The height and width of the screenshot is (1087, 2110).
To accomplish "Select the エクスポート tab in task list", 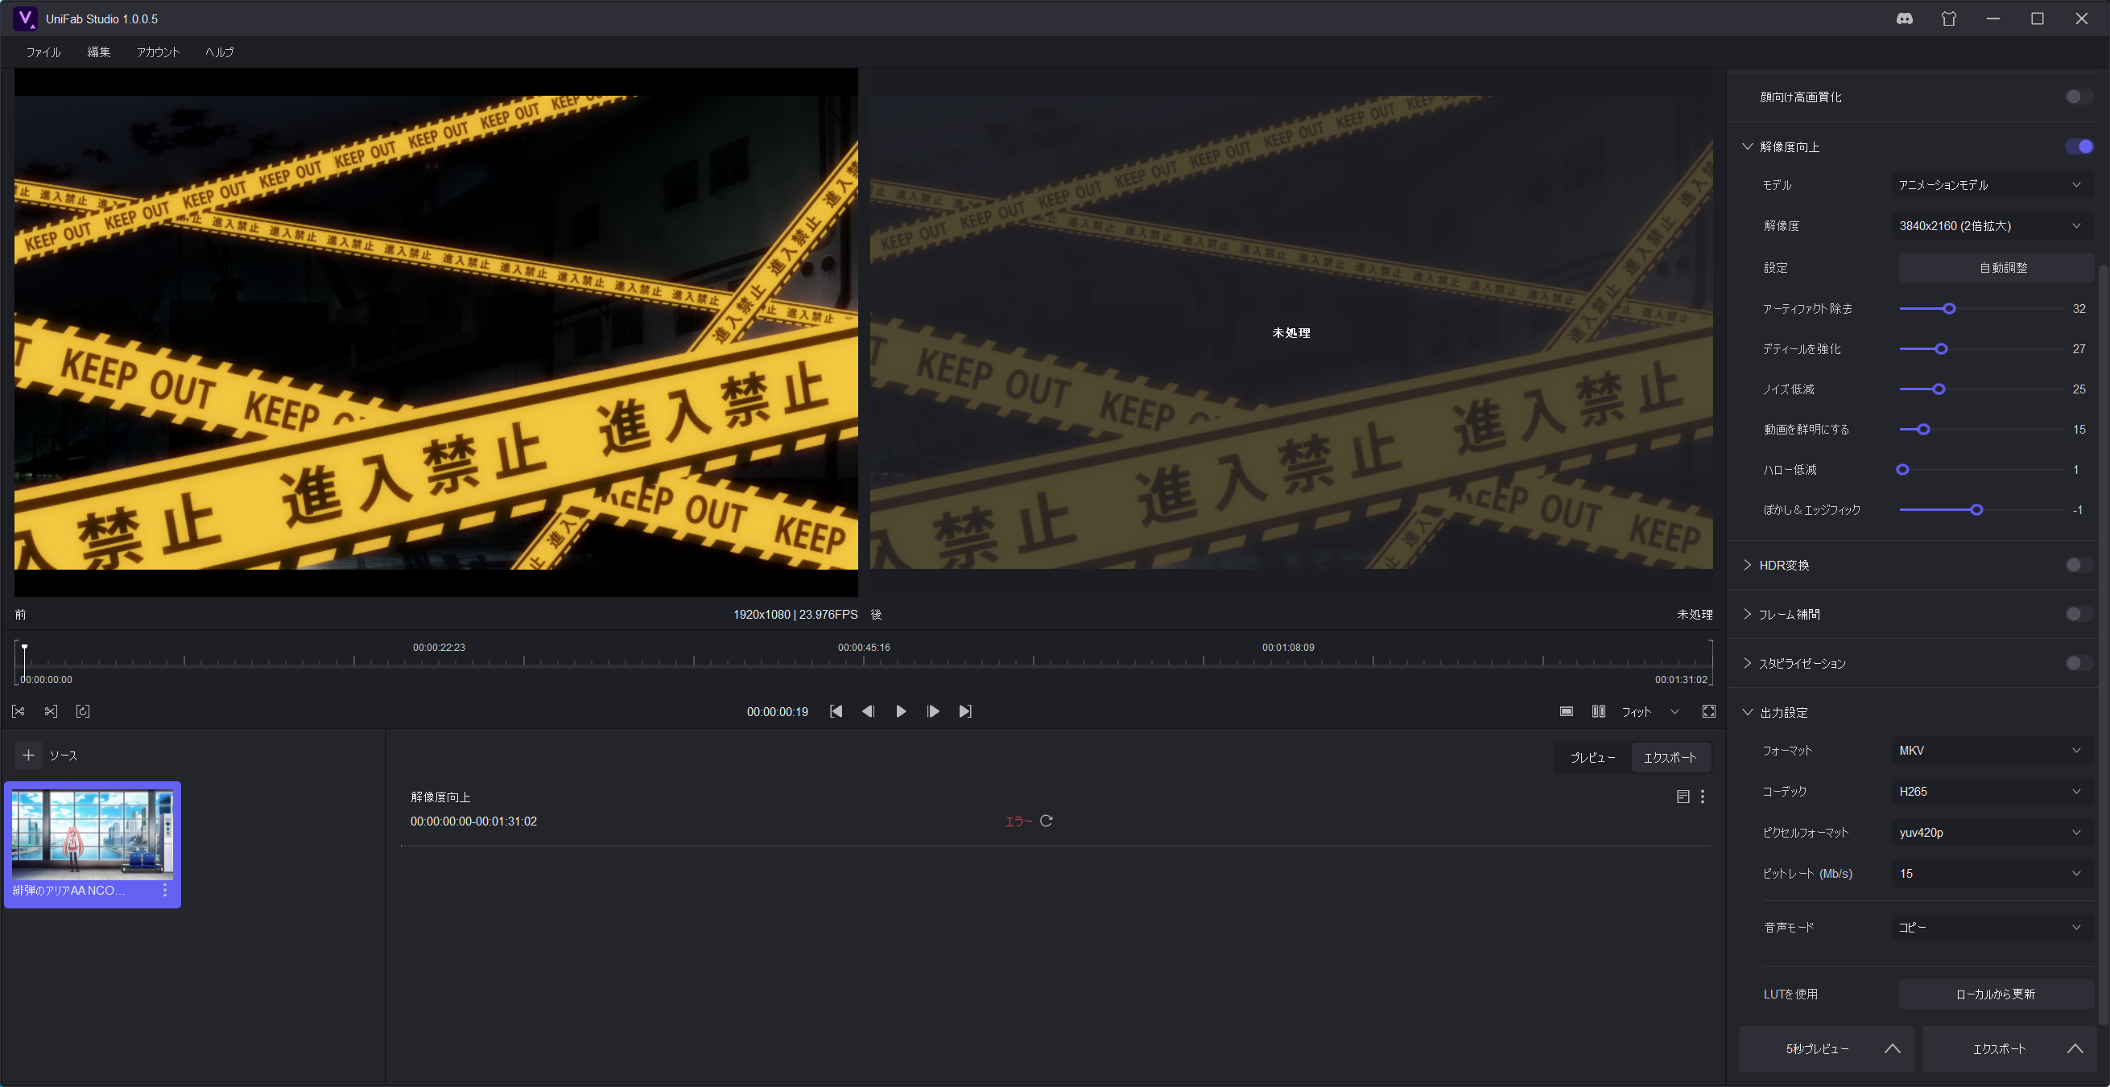I will [x=1670, y=758].
